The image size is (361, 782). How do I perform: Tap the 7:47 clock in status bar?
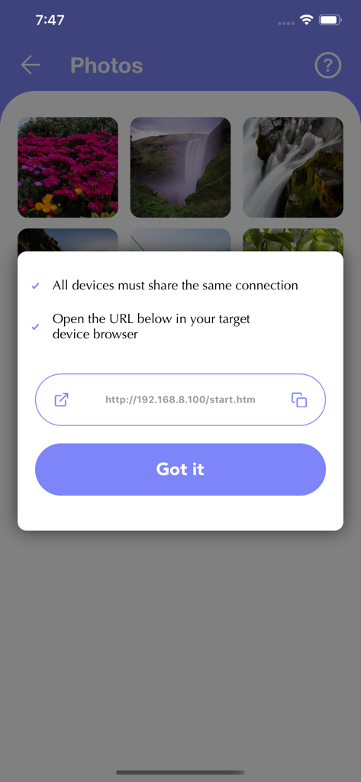tap(50, 20)
